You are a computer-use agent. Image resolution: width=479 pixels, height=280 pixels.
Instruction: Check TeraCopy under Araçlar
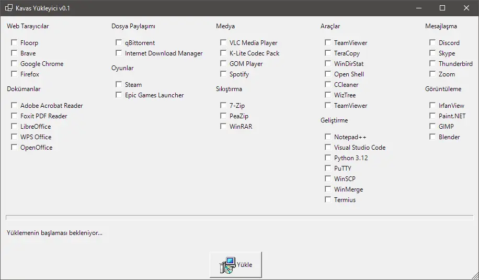[x=328, y=53]
